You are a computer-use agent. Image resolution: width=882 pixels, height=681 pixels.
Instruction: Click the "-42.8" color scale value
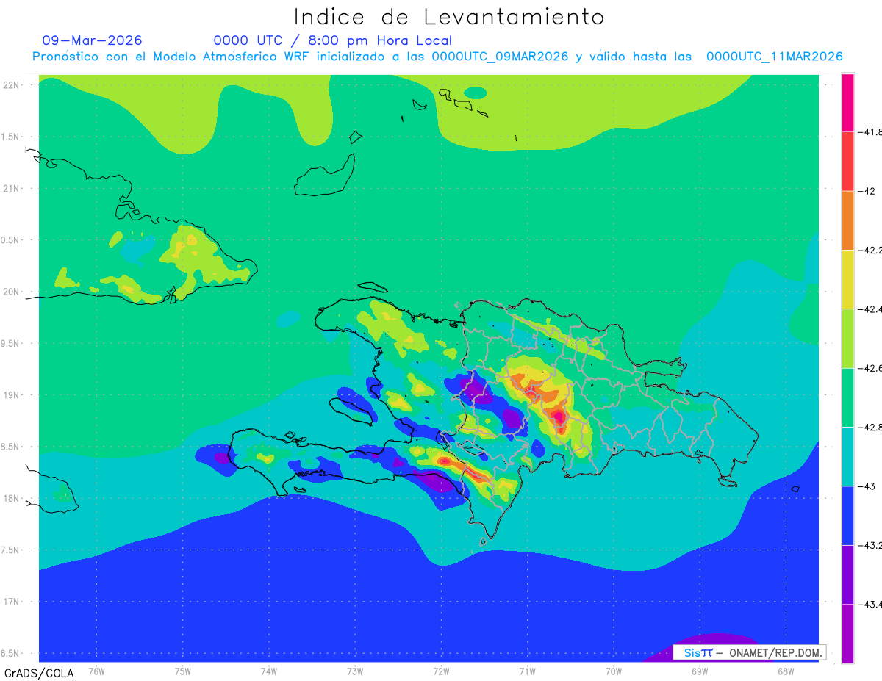click(x=870, y=427)
